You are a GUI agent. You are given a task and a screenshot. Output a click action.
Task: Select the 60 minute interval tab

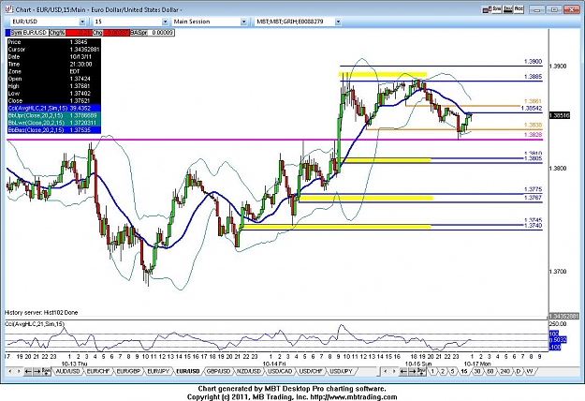(490, 372)
